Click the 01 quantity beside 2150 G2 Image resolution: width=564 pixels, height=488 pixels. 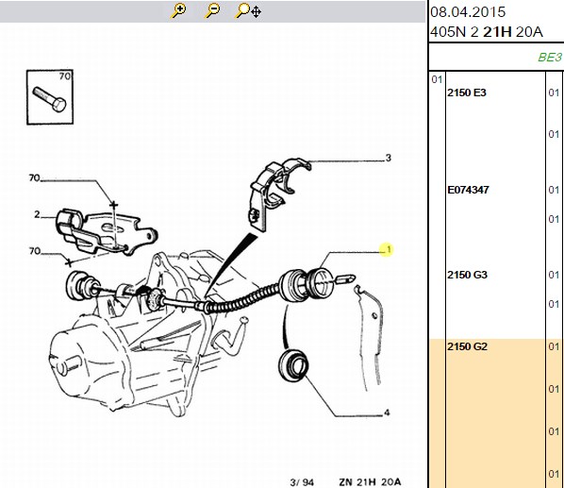pyautogui.click(x=554, y=346)
